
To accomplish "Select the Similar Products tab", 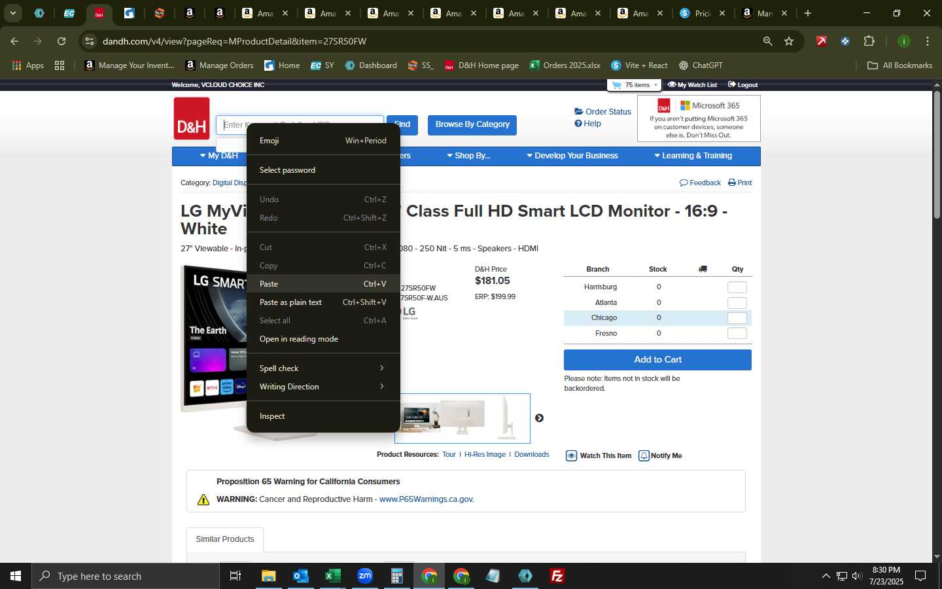I will tap(225, 539).
